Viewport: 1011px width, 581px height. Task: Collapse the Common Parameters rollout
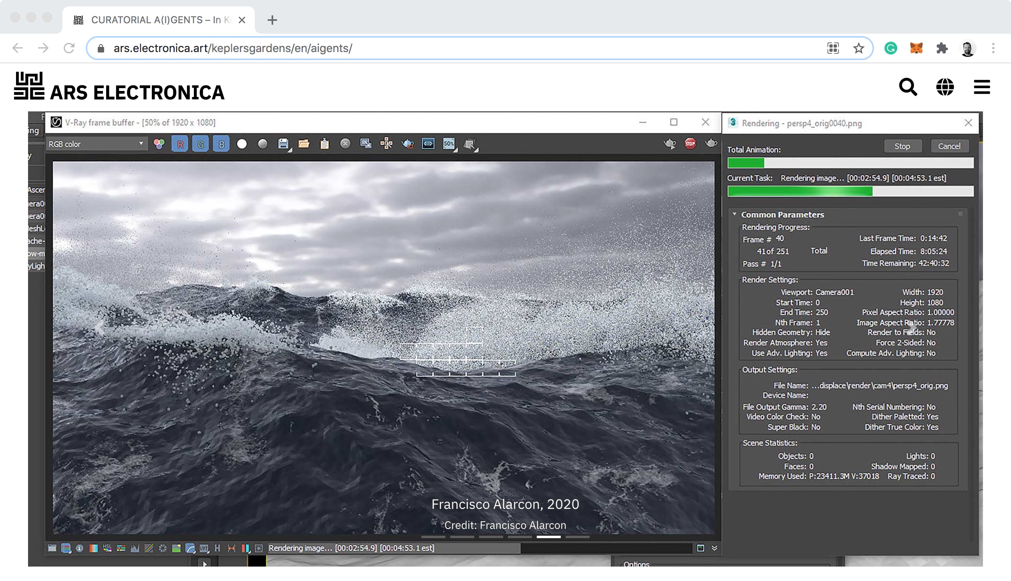pos(734,214)
